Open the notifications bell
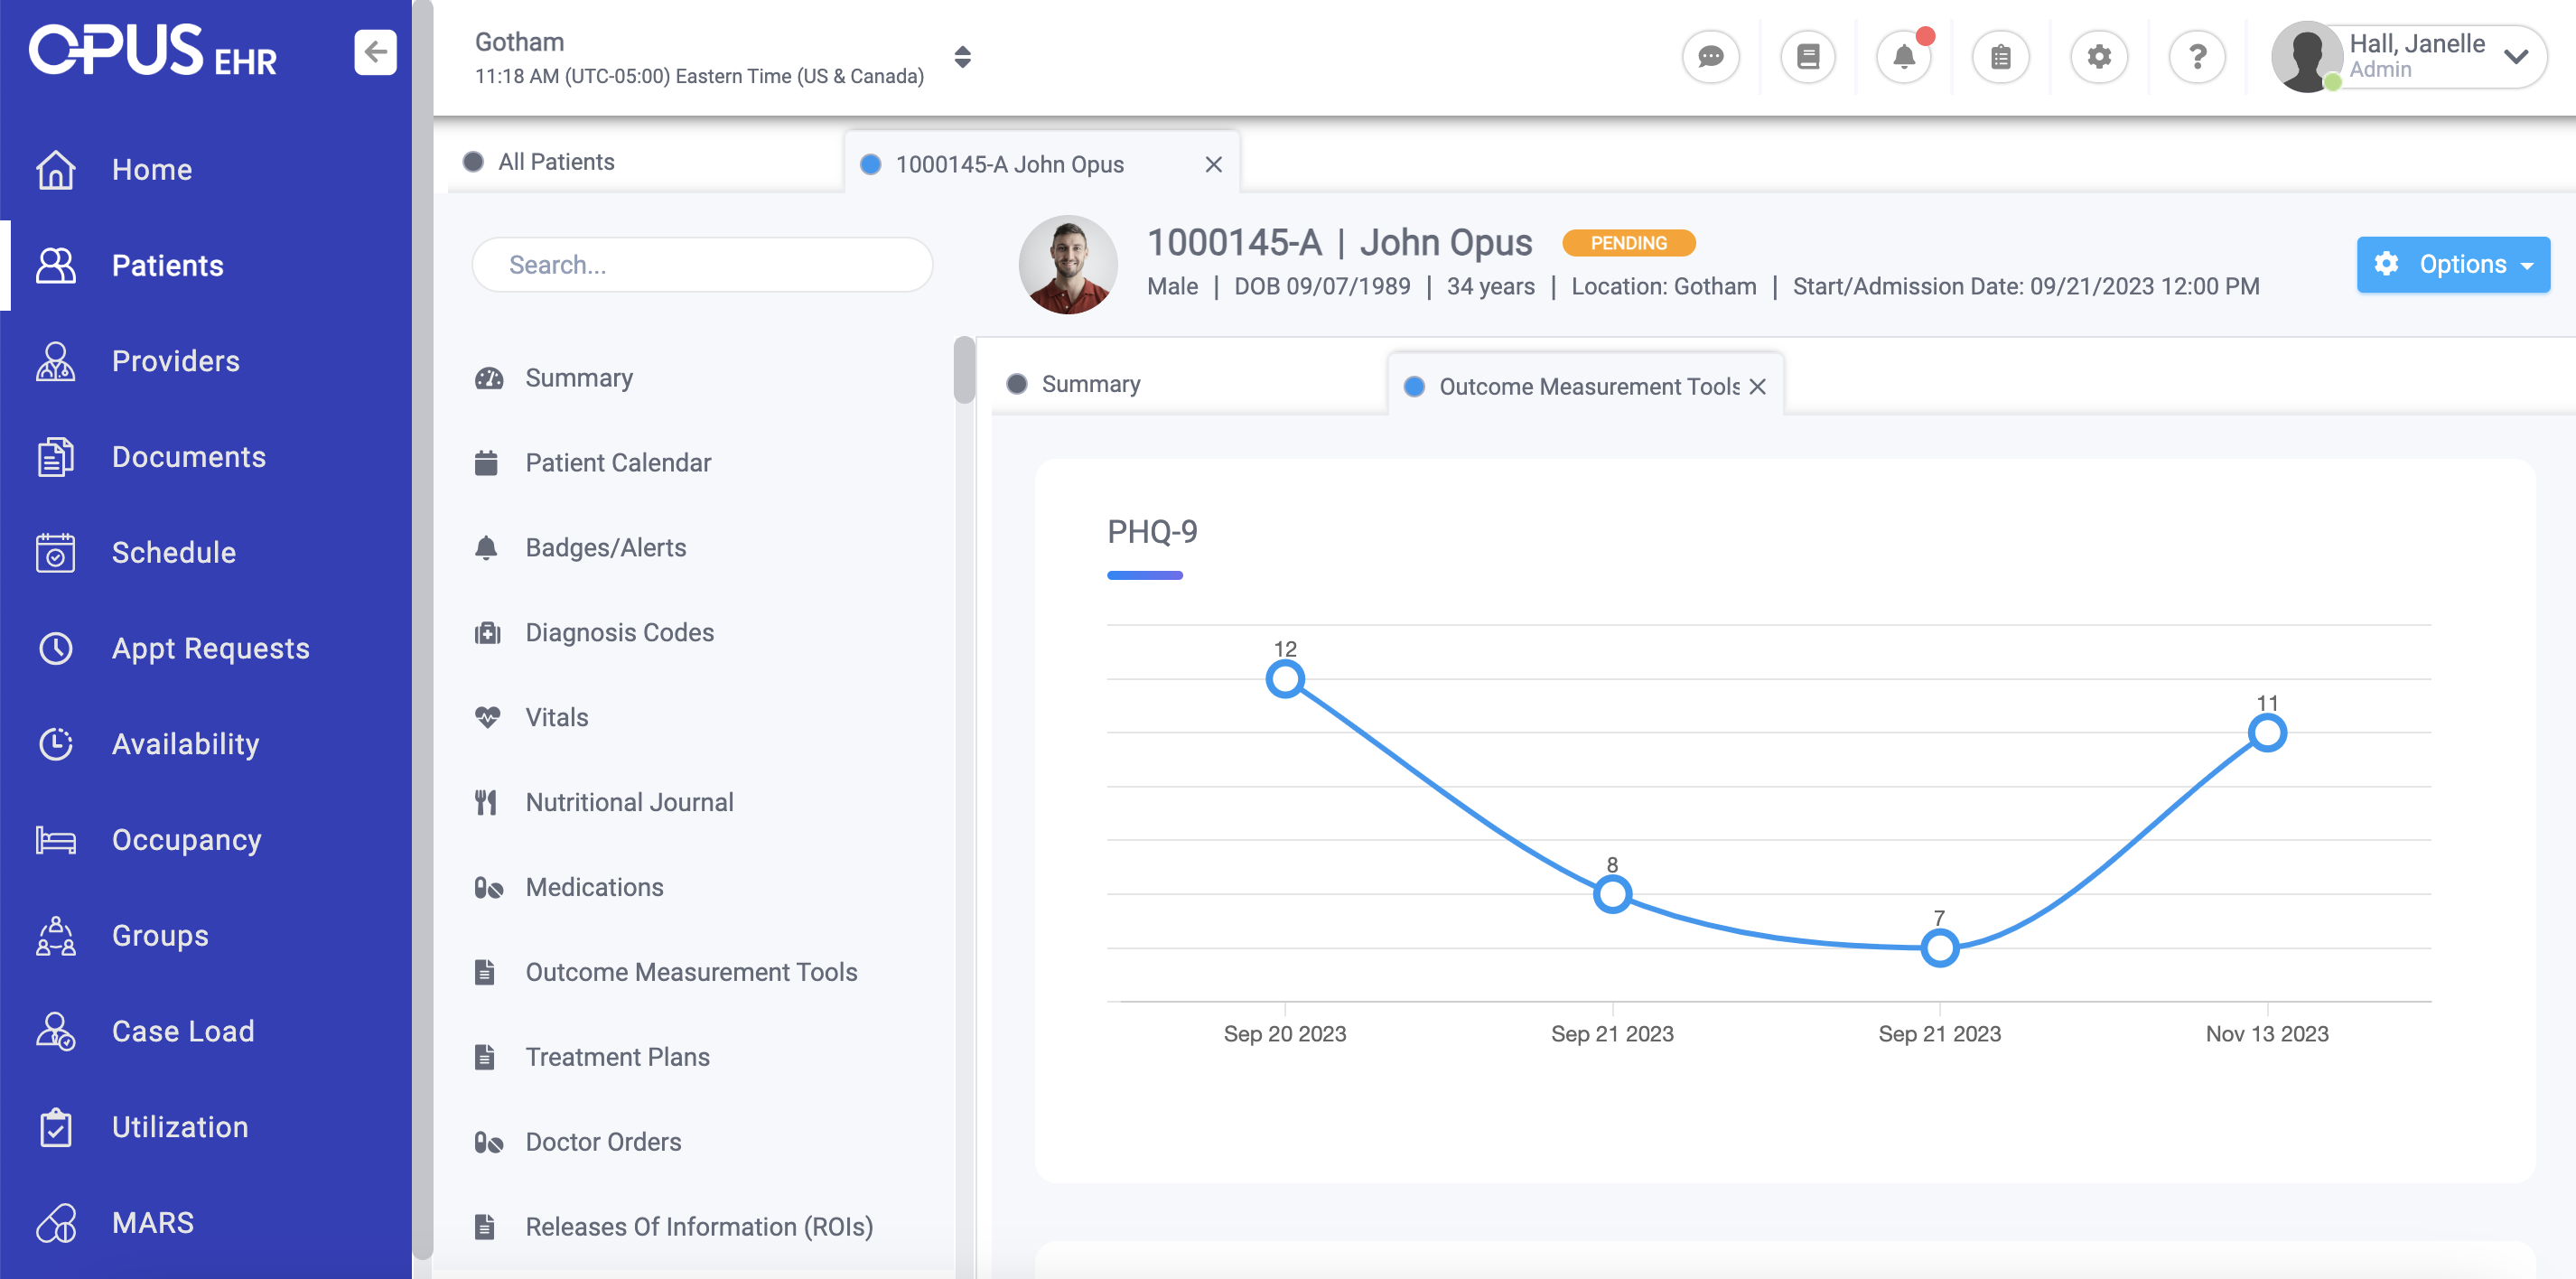Screen dimensions: 2576x1279 [x=1904, y=57]
